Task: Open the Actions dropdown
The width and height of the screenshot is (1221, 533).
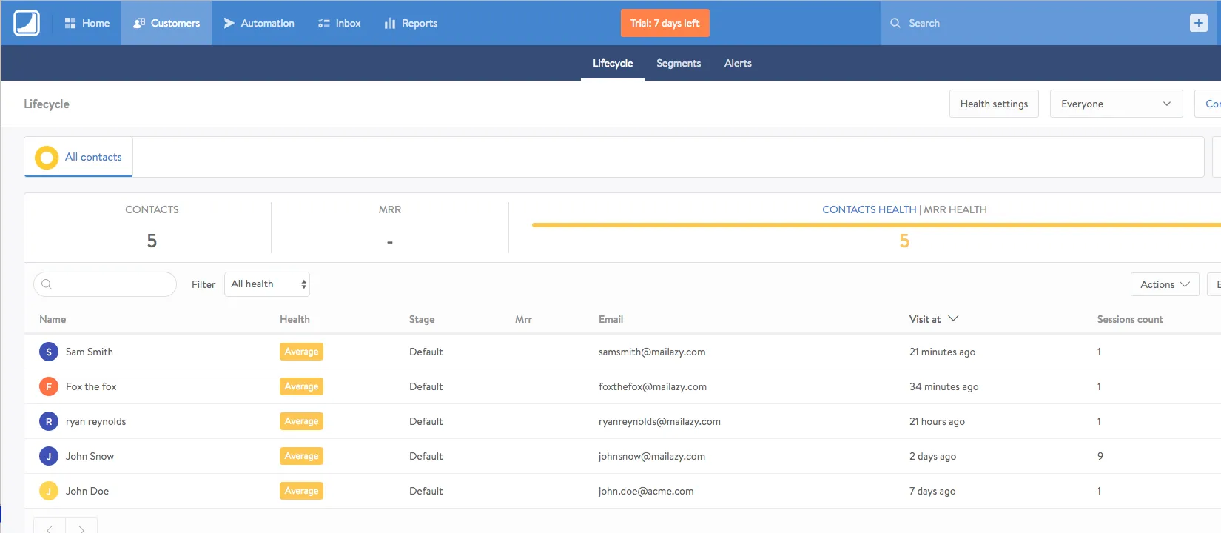Action: pyautogui.click(x=1165, y=284)
